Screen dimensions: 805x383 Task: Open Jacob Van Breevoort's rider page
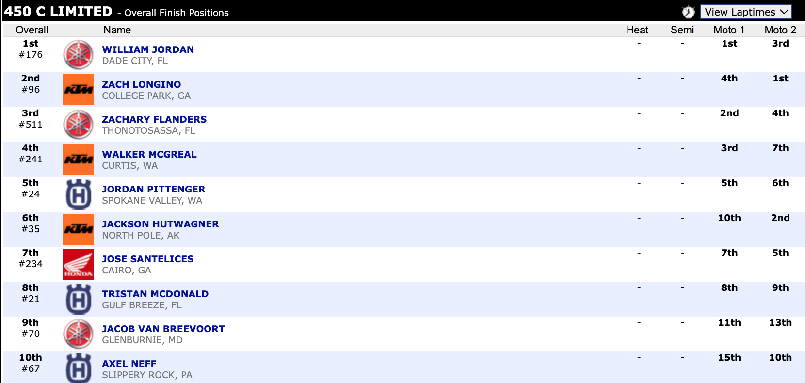pyautogui.click(x=163, y=329)
